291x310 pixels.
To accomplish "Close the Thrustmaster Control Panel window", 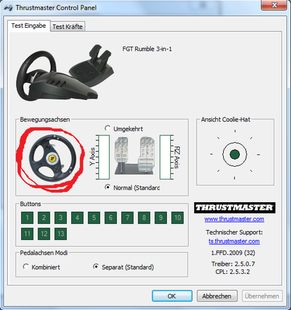I will [x=274, y=5].
